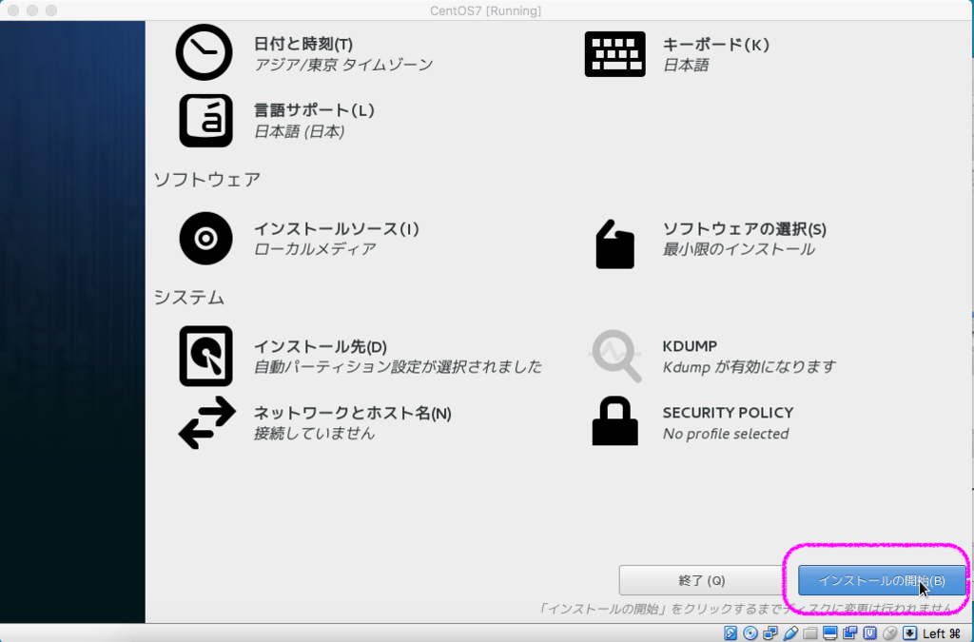The image size is (974, 642).
Task: Open the Security Policy padlock icon
Action: click(615, 421)
